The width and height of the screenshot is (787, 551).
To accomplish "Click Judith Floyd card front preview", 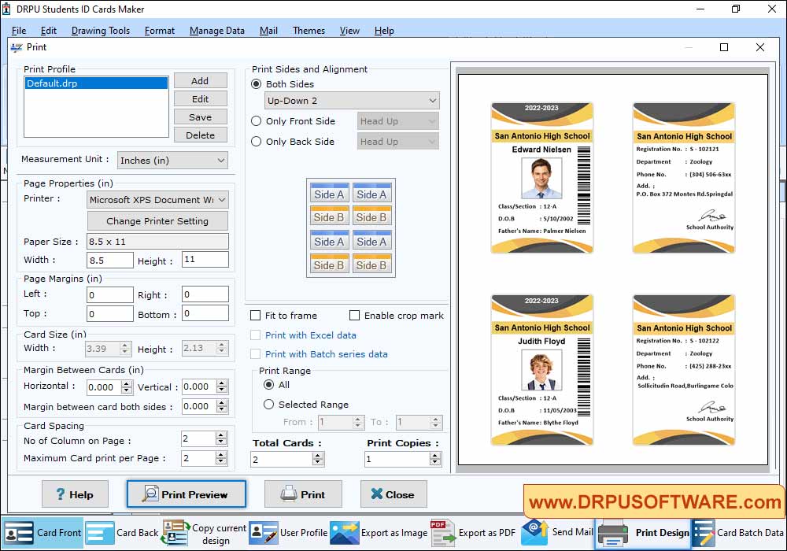I will tap(541, 370).
